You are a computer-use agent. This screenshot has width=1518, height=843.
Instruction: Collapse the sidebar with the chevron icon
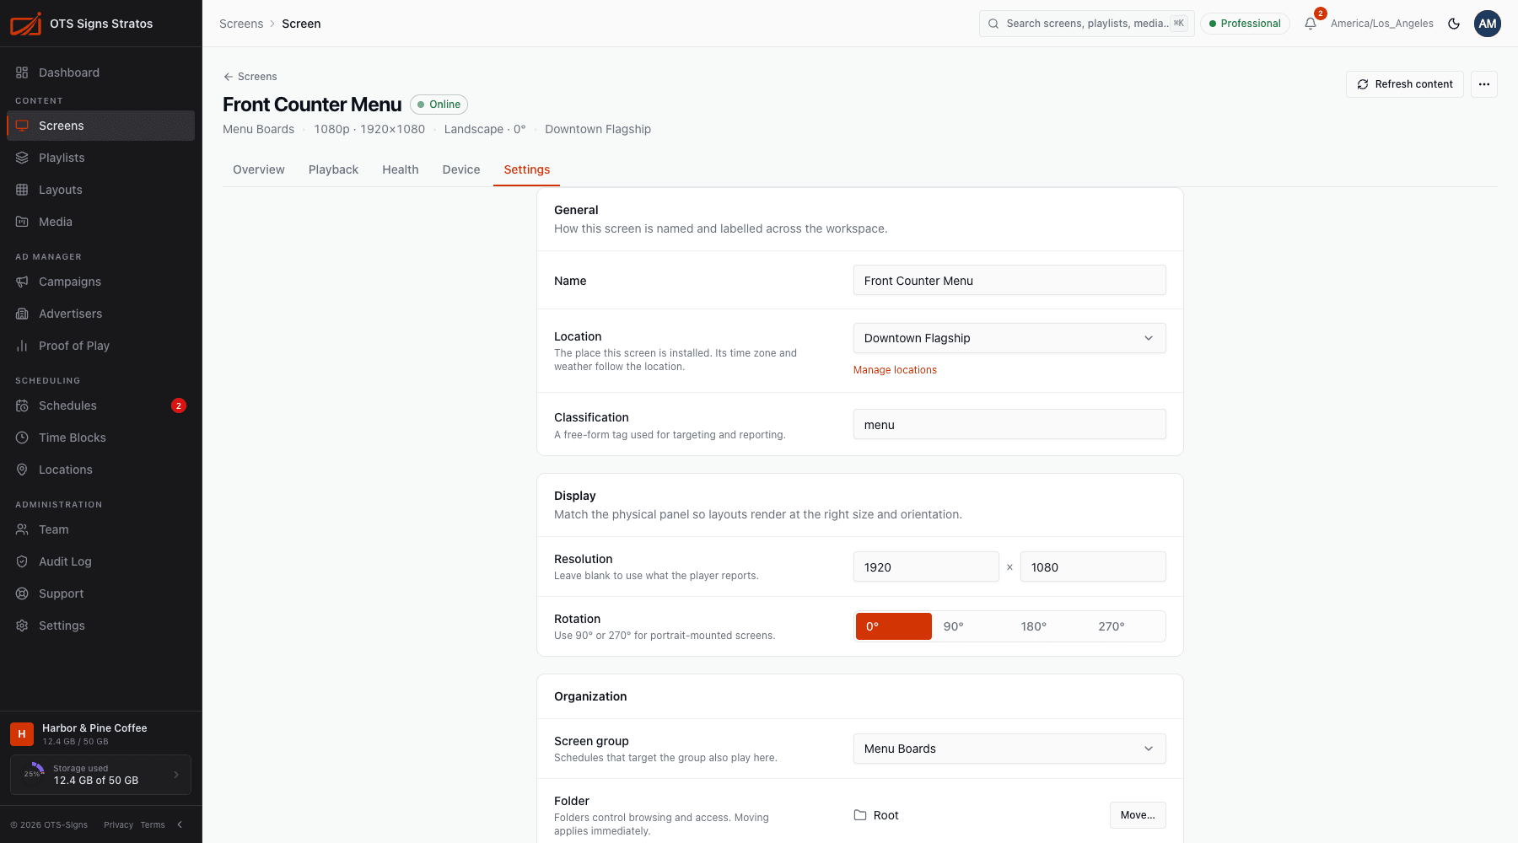tap(180, 824)
